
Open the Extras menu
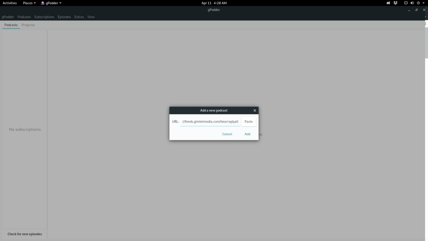[x=79, y=17]
